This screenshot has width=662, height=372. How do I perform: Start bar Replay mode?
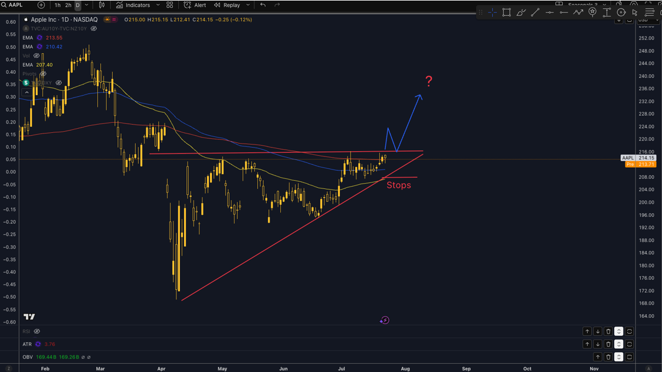(227, 5)
